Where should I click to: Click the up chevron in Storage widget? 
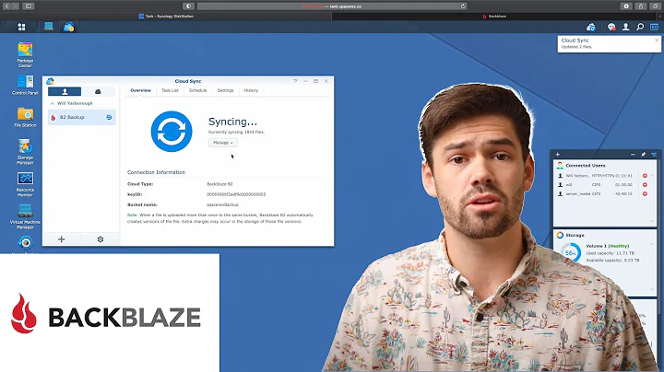[652, 245]
